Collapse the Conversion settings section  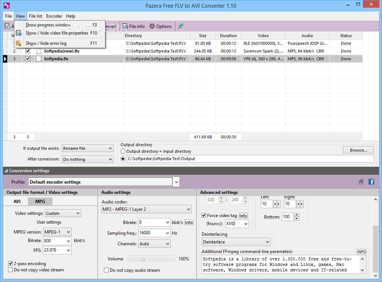click(x=6, y=171)
